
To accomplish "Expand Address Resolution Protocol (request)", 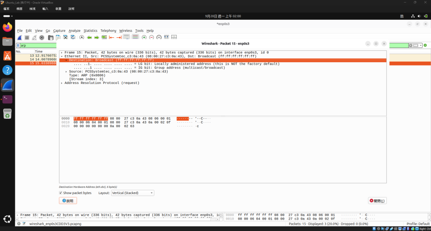I will [x=62, y=83].
